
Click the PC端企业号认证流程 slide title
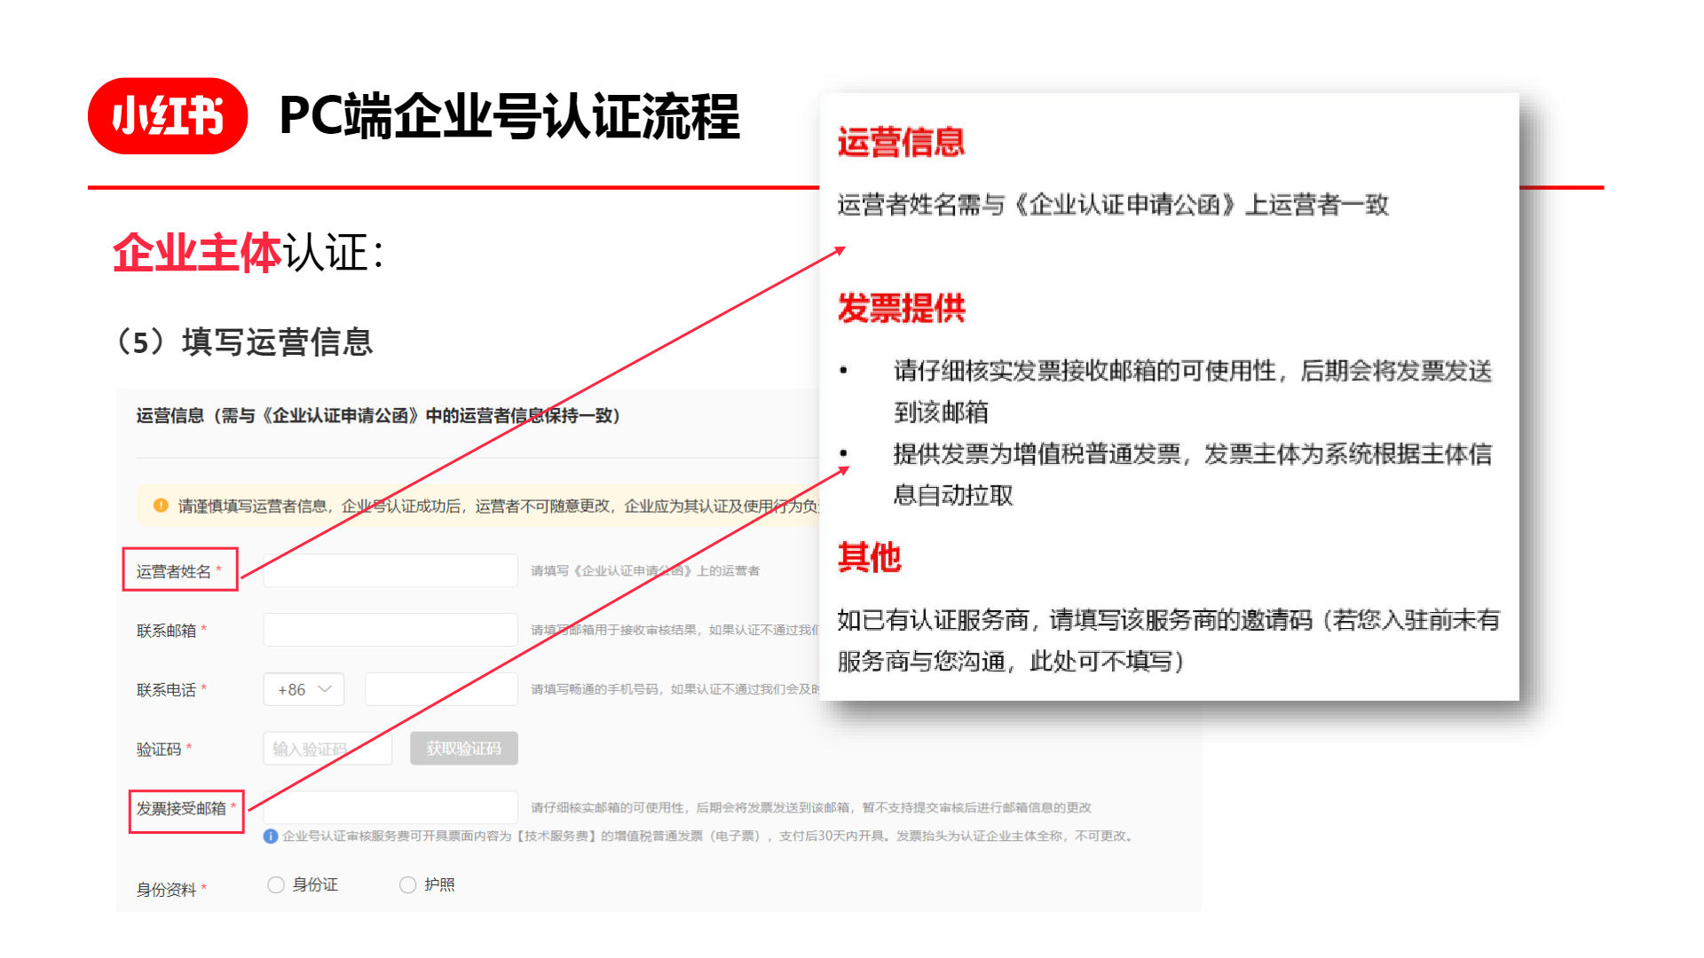coord(509,116)
